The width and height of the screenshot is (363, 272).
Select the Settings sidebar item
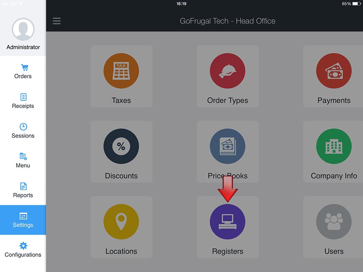23,220
